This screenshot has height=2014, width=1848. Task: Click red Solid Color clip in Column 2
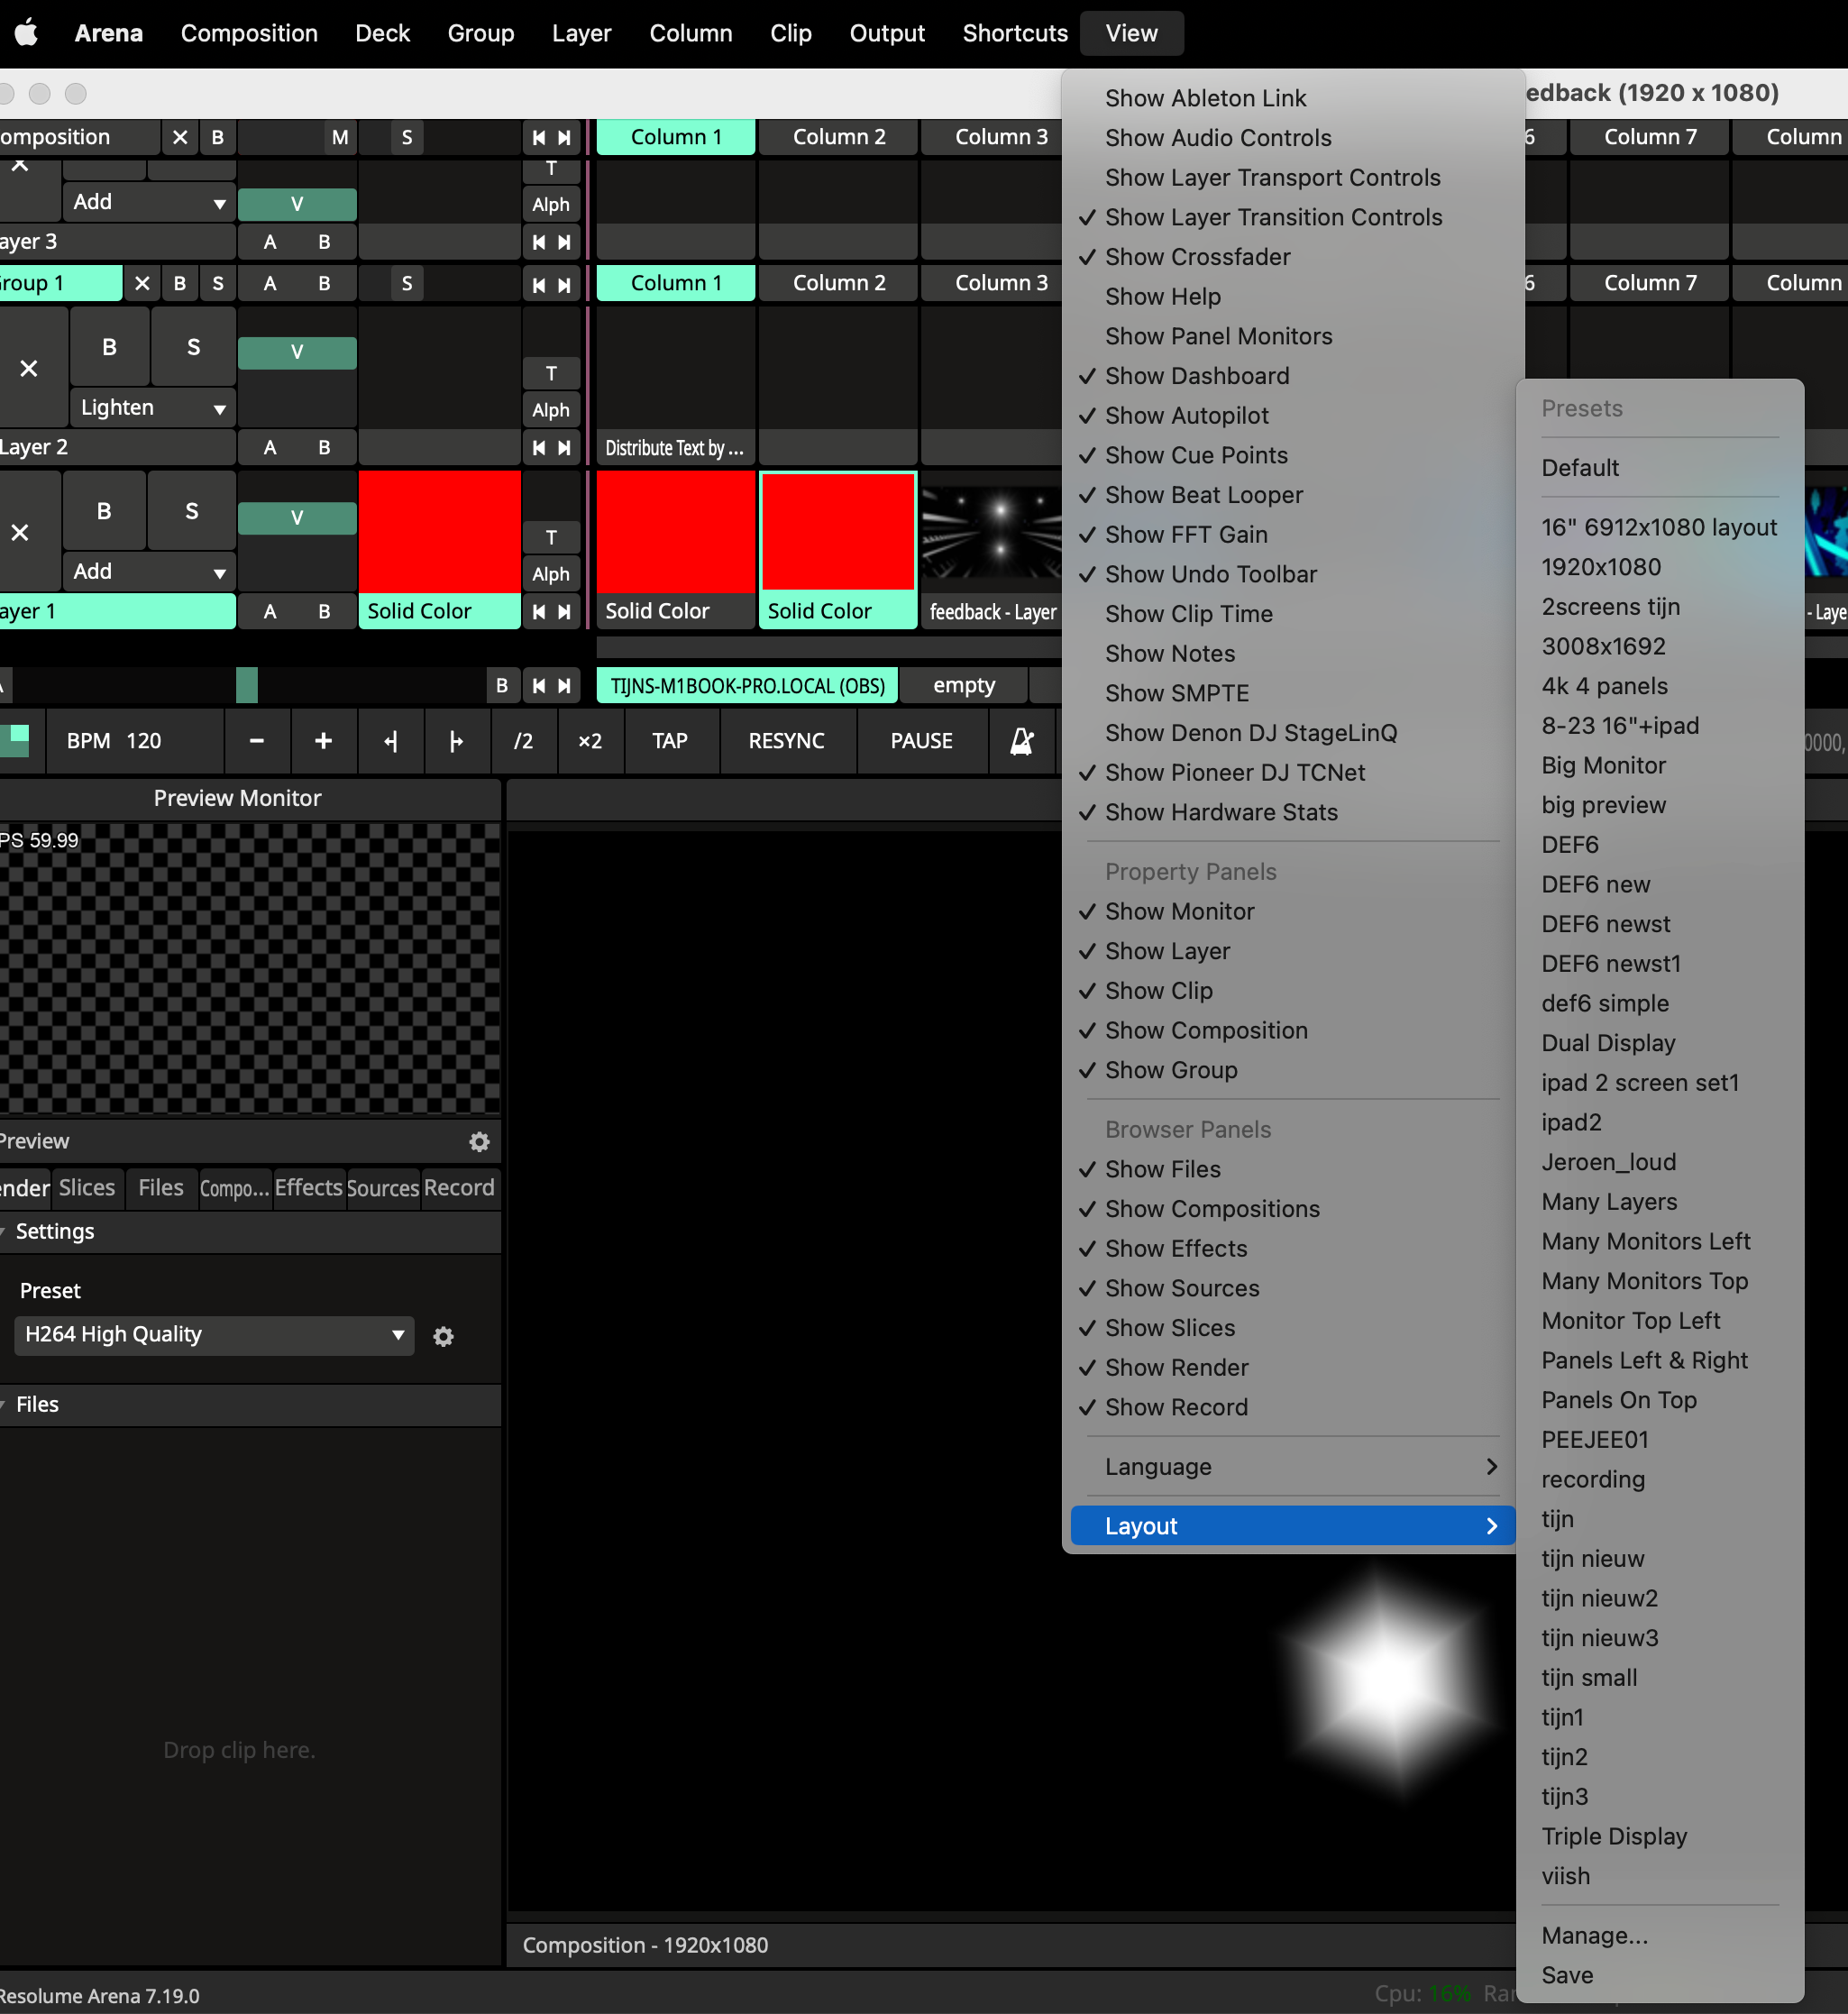(838, 532)
